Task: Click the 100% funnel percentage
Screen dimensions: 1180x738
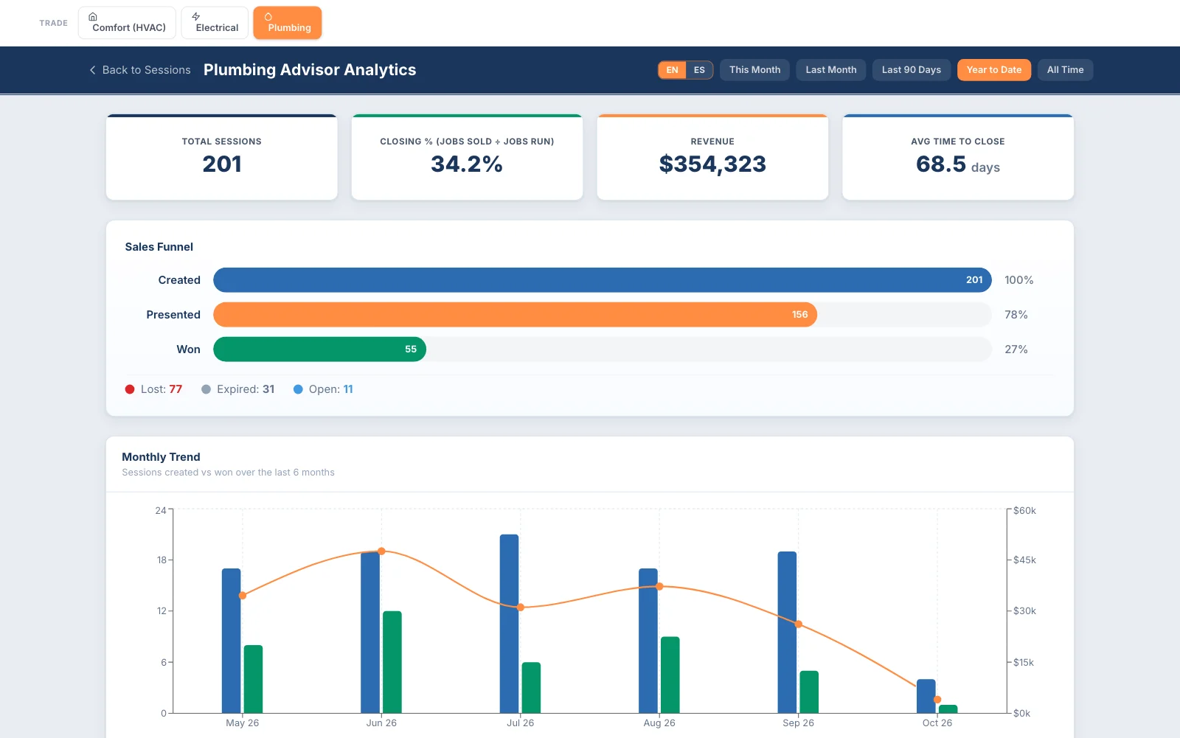Action: 1019,280
